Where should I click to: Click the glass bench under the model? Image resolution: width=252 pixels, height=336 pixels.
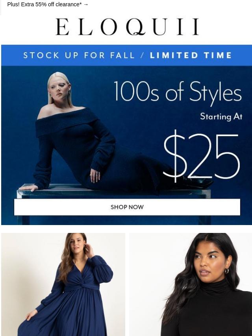(114, 191)
